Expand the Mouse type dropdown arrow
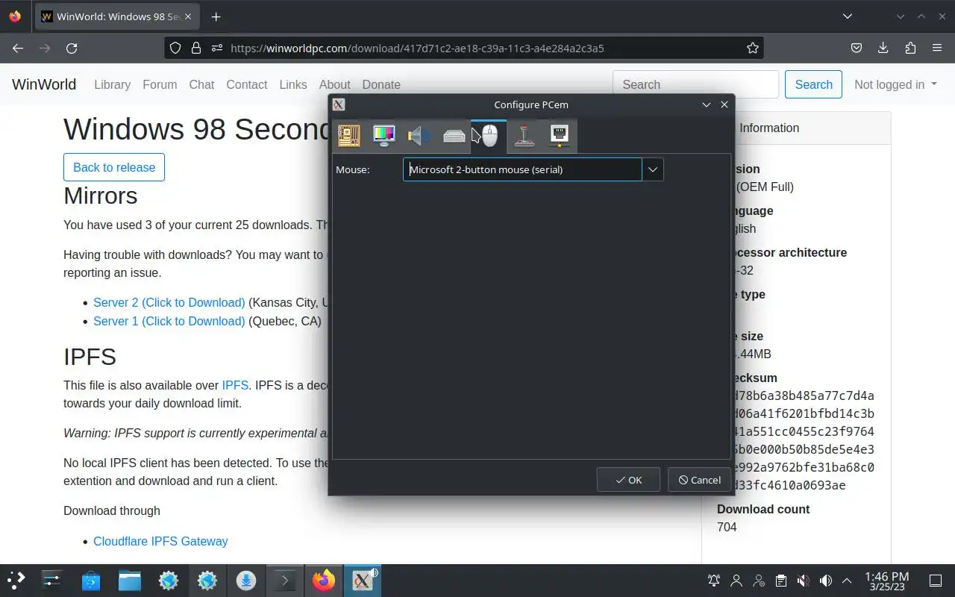 653,169
